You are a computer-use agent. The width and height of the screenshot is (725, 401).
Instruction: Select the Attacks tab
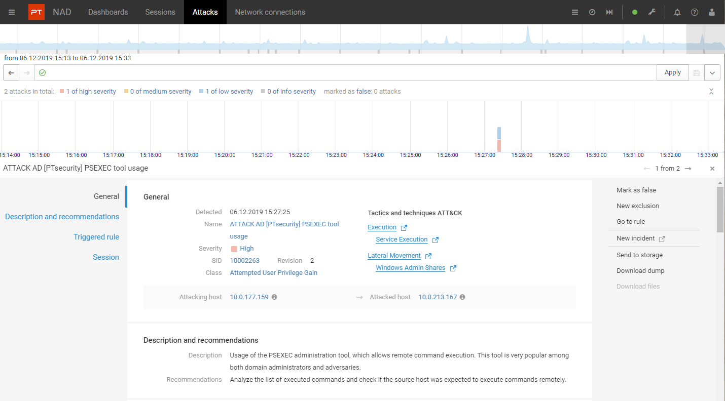205,12
